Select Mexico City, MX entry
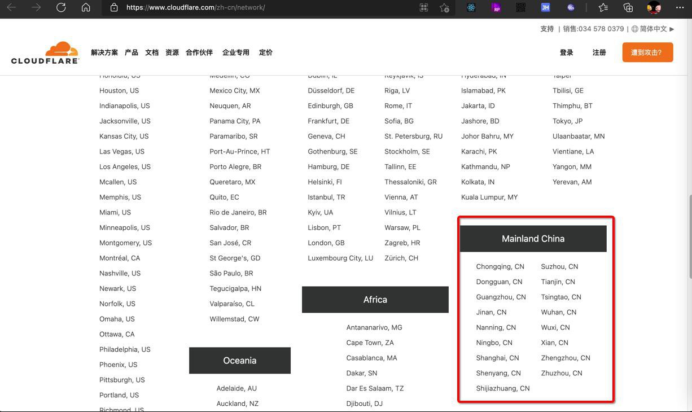The image size is (692, 412). (x=235, y=90)
